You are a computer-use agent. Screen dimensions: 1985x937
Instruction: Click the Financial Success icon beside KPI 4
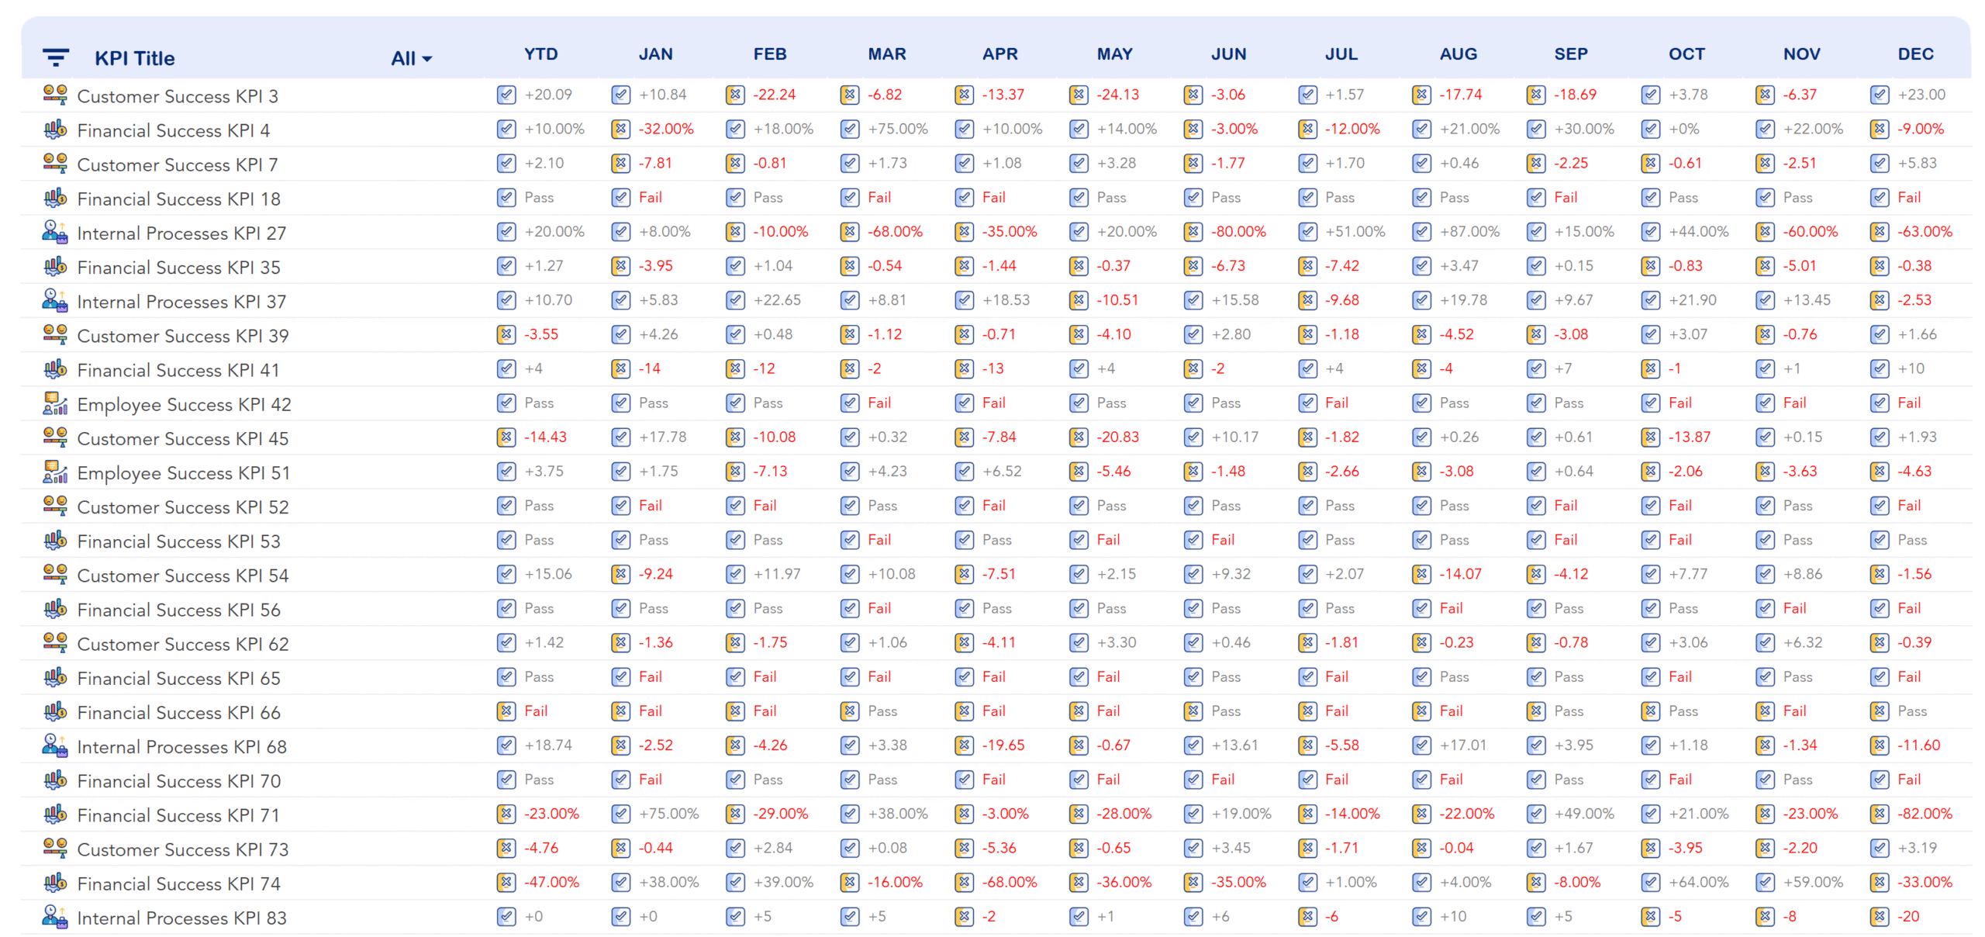(54, 130)
